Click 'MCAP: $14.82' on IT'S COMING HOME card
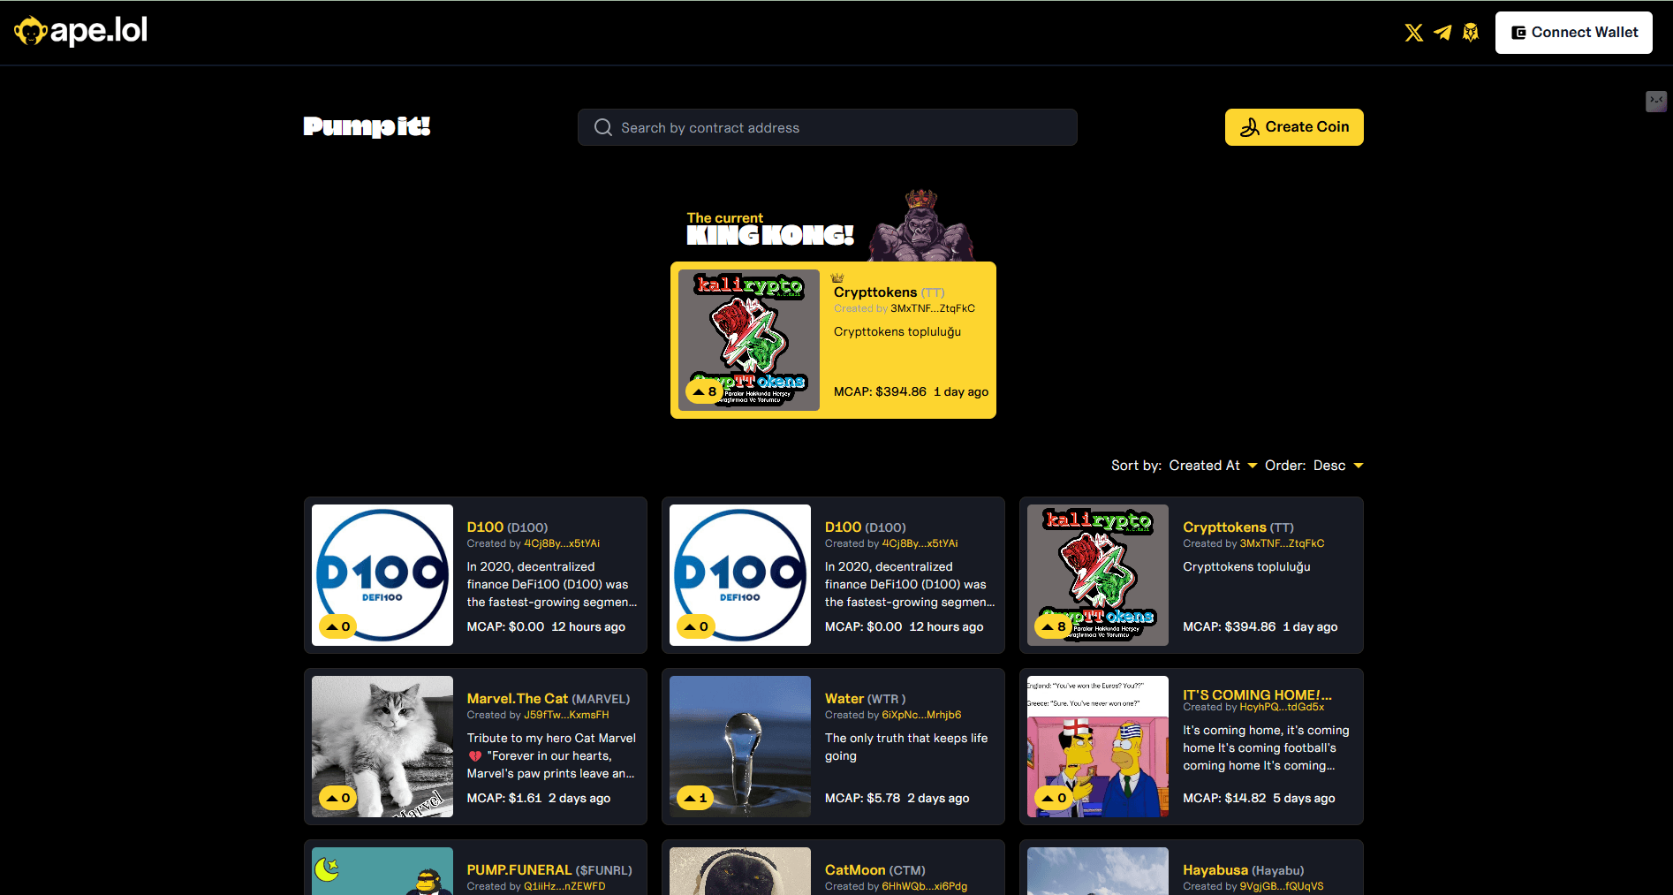The width and height of the screenshot is (1673, 895). pyautogui.click(x=1224, y=798)
